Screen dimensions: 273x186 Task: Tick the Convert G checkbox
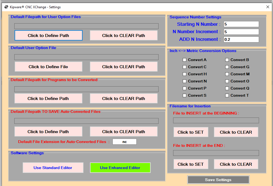[x=227, y=67]
